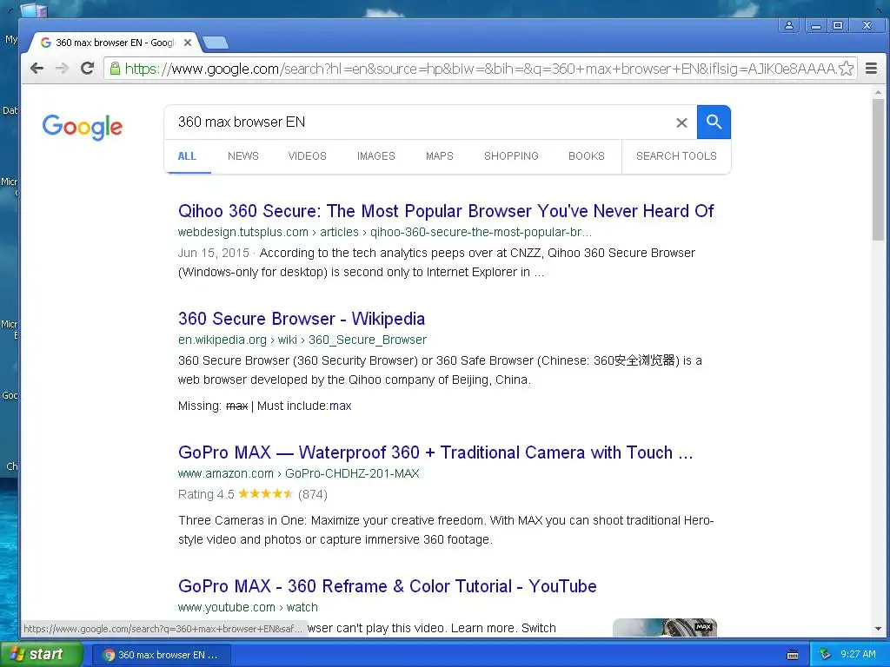Click the Jun 15, 2015 date text
The width and height of the screenshot is (890, 667).
point(214,253)
